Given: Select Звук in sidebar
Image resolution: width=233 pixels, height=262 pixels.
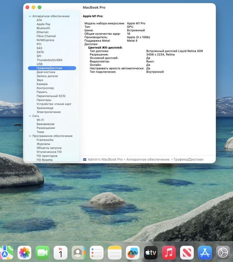Looking at the screenshot, I should [x=40, y=80].
